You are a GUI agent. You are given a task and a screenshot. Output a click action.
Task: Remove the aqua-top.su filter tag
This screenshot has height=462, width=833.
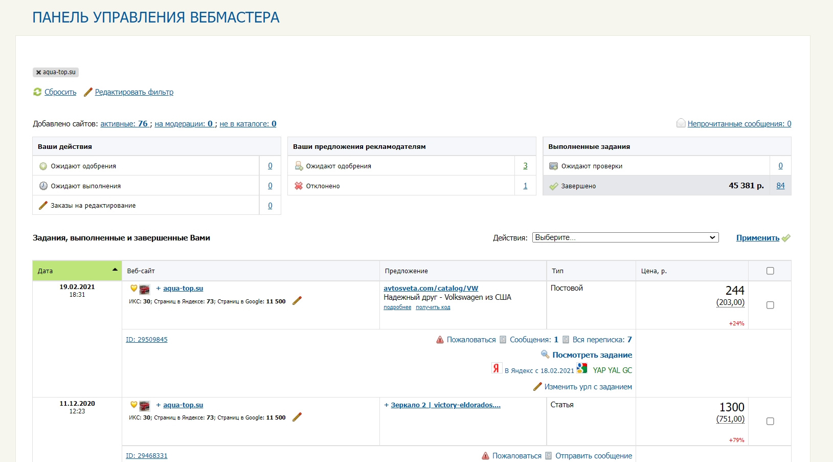tap(38, 73)
